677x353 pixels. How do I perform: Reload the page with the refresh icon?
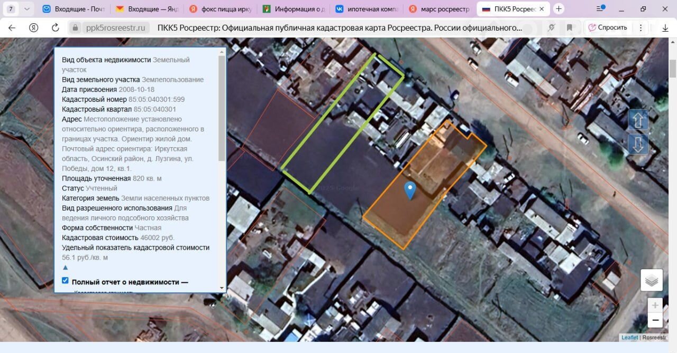click(55, 28)
